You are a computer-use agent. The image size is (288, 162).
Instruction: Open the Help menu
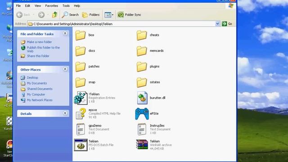77,6
